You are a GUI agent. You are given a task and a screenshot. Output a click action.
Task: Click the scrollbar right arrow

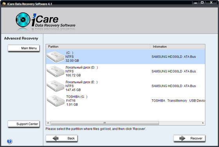tap(203, 123)
